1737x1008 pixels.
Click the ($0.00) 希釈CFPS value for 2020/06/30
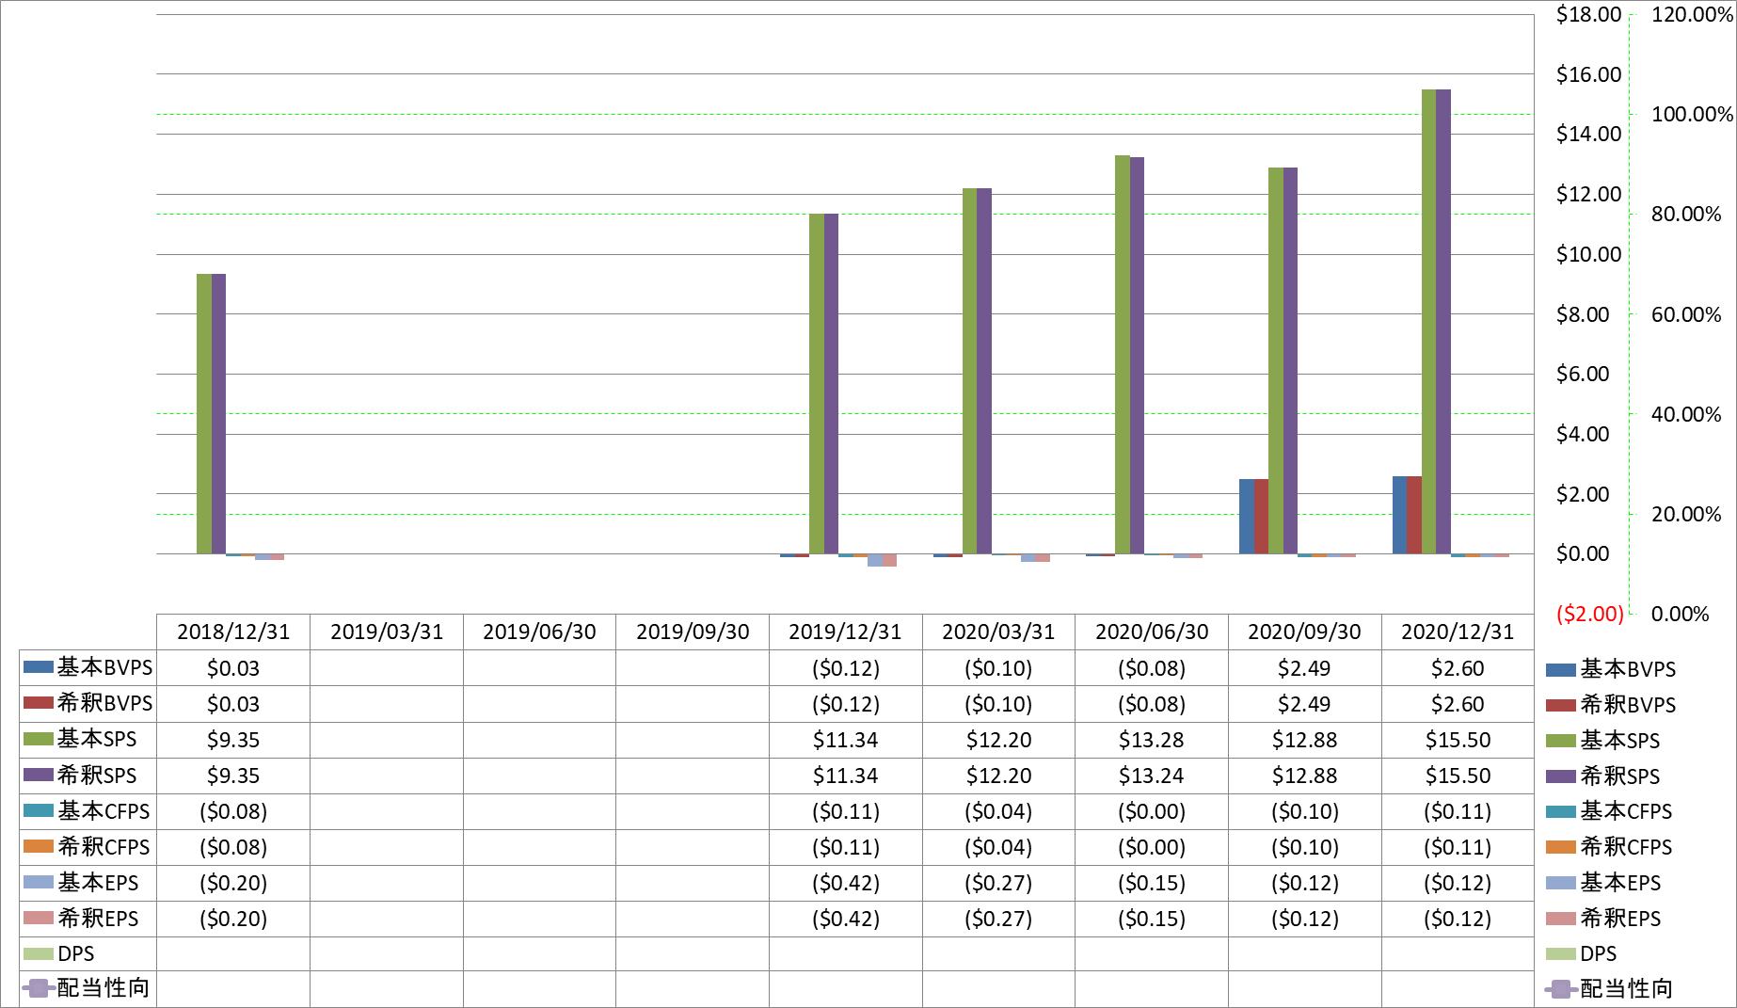[1152, 847]
